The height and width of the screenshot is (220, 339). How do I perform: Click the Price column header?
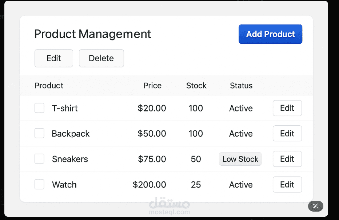click(x=152, y=86)
